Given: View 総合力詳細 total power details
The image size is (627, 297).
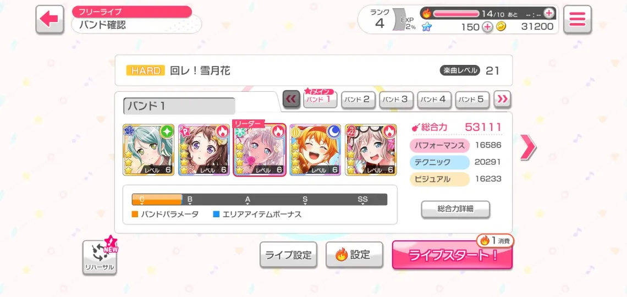Looking at the screenshot, I should click(x=455, y=210).
